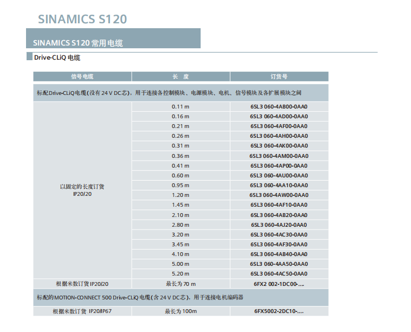
Task: Select the 1.45 m length cell
Action: [181, 205]
